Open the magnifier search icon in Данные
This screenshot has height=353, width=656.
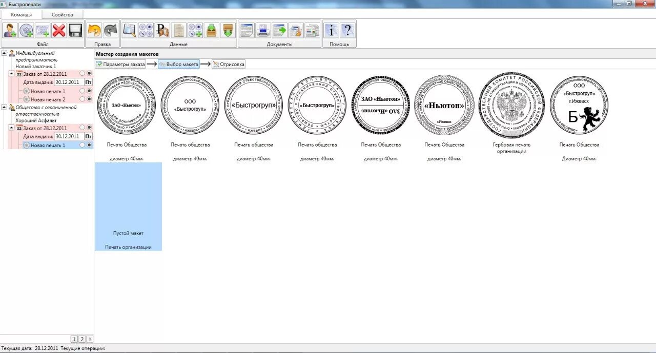coord(129,30)
